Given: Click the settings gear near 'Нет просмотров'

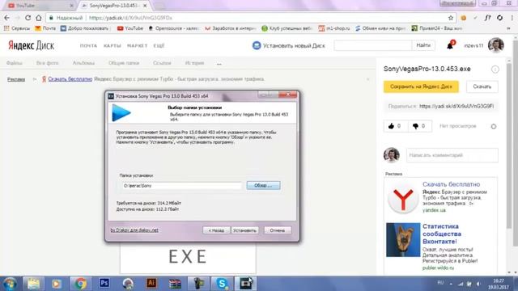Looking at the screenshot, I should [494, 126].
